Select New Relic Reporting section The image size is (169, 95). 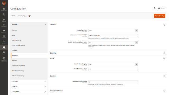18,71
